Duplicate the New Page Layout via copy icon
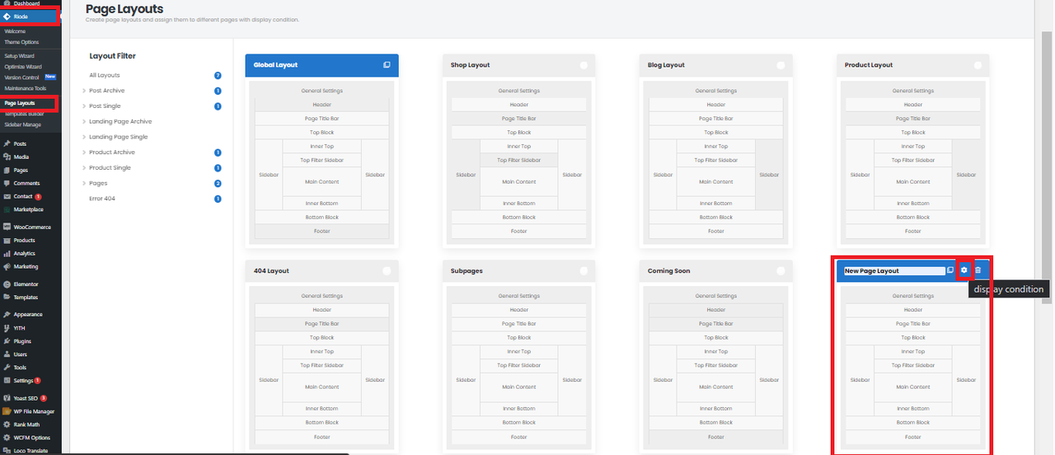 click(x=950, y=270)
